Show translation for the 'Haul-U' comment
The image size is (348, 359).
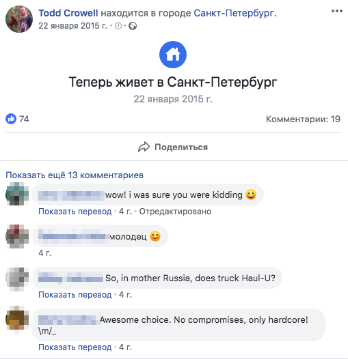click(x=75, y=295)
